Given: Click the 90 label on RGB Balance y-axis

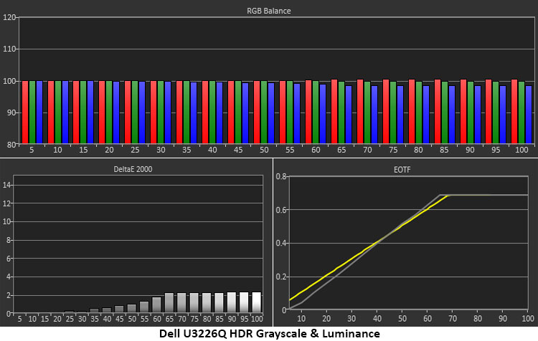Looking at the screenshot, I should click(x=11, y=112).
